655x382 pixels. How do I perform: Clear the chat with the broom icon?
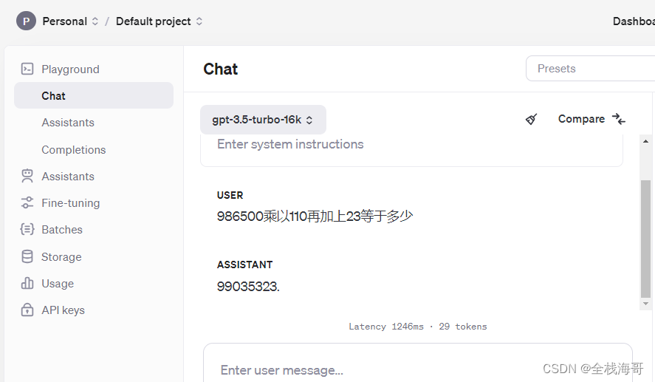point(531,119)
